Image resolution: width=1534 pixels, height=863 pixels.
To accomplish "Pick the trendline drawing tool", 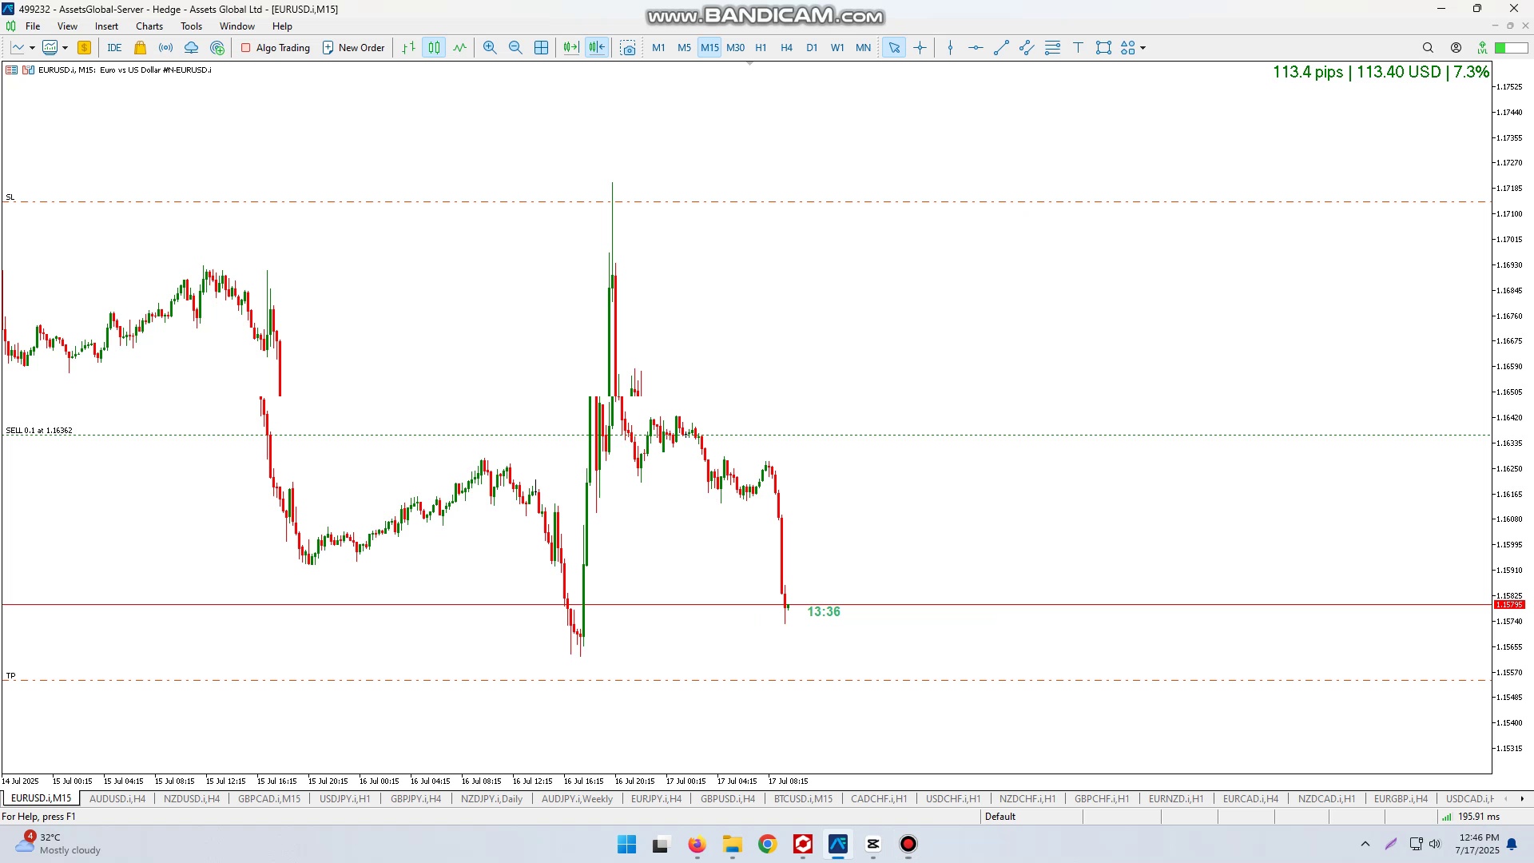I will click(x=1001, y=48).
